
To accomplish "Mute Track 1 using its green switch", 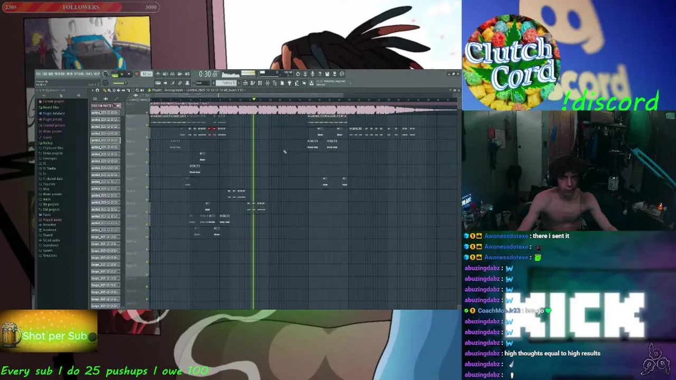I will 147,112.
